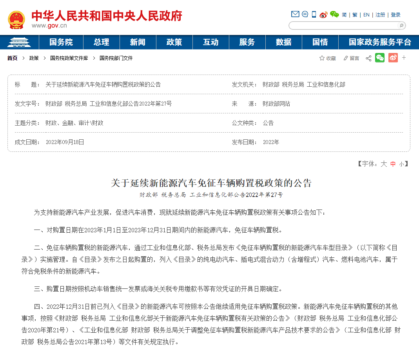Switch to traditional Chinese 繁
Image resolution: width=419 pixels, height=350 pixels.
coord(355,15)
